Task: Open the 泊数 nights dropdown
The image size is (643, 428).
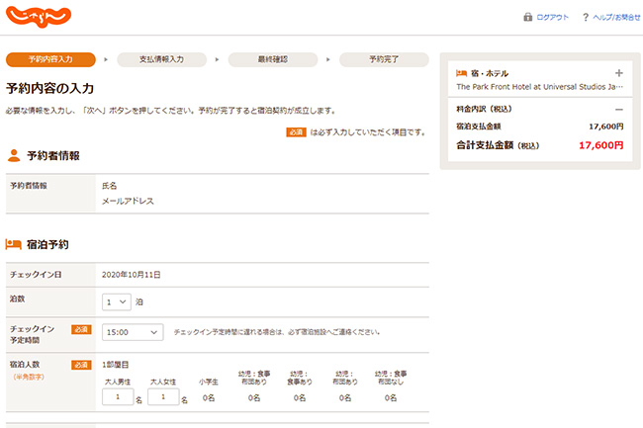Action: [116, 301]
